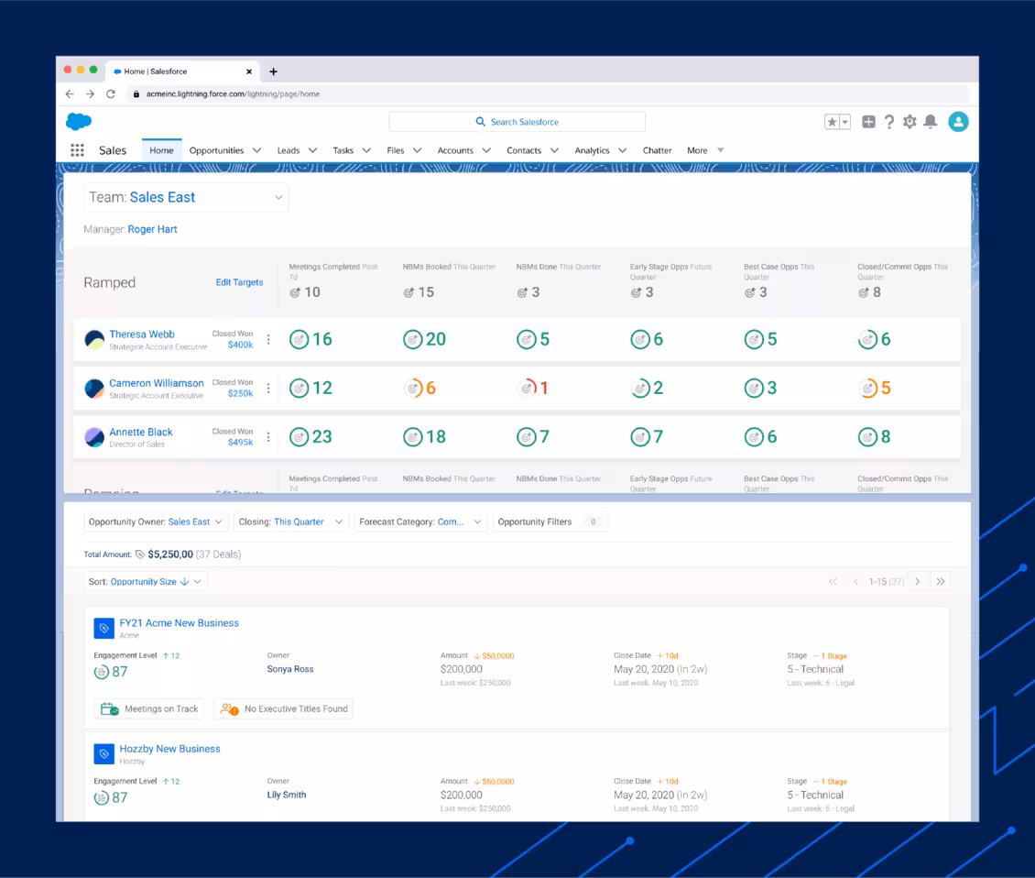Viewport: 1035px width, 878px height.
Task: Expand the Leads tab chevron
Action: (313, 150)
